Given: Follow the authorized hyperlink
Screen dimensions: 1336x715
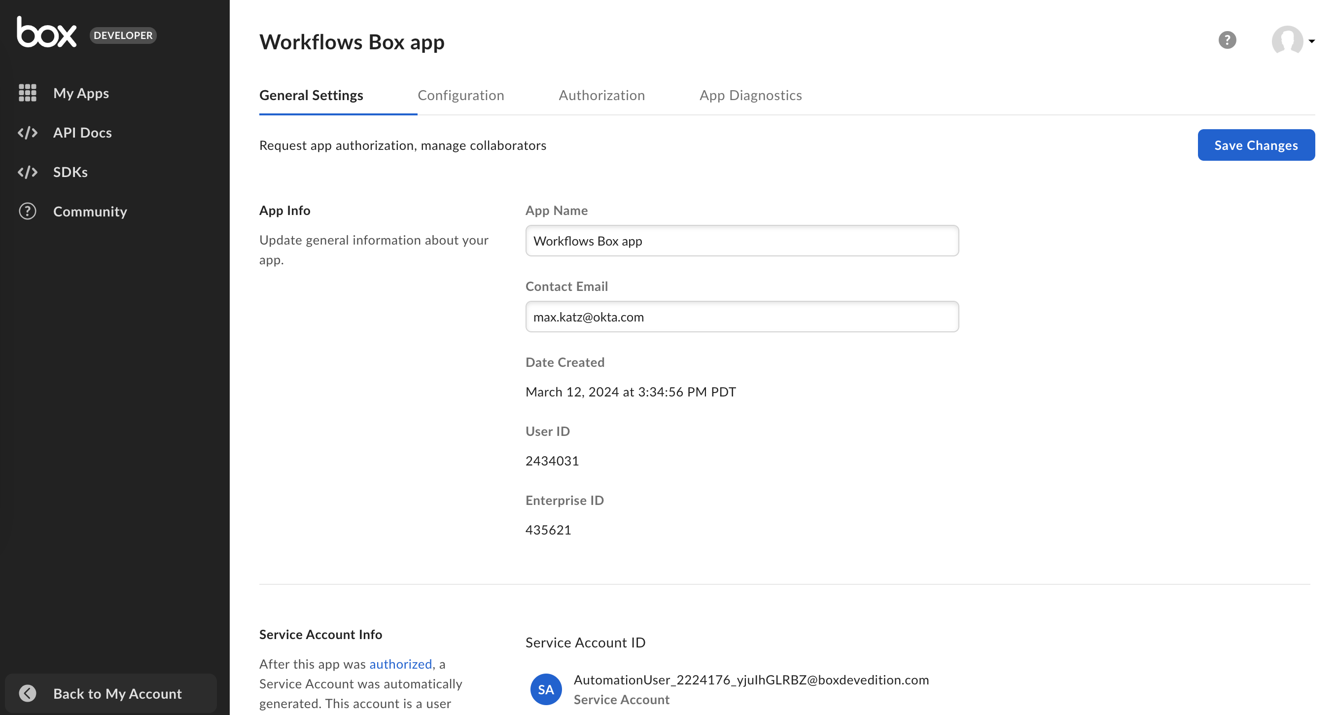Looking at the screenshot, I should pyautogui.click(x=400, y=664).
